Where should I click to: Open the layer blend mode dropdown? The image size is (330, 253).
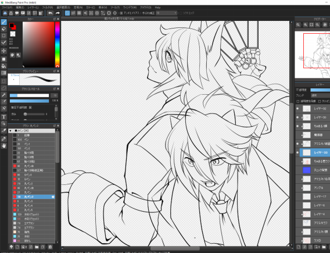(x=320, y=95)
